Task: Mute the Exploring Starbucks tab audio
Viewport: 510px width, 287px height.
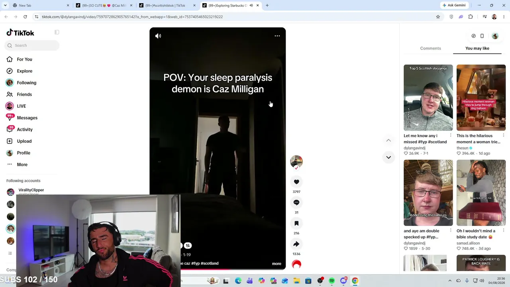Action: click(251, 6)
